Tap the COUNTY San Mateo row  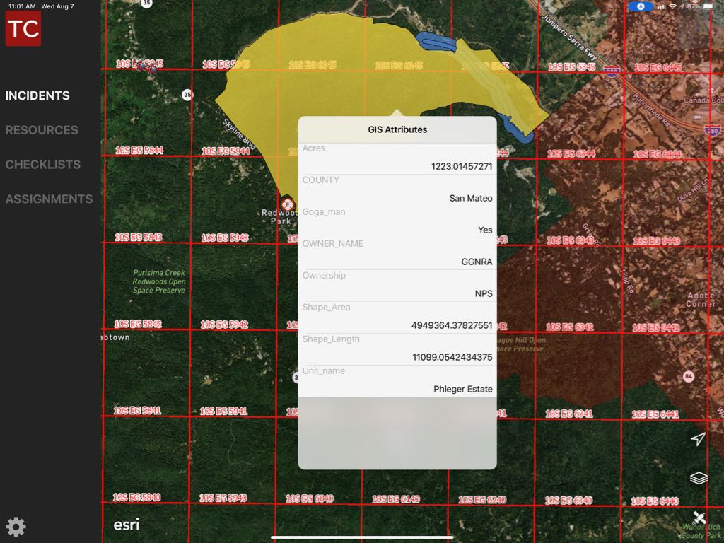(397, 190)
